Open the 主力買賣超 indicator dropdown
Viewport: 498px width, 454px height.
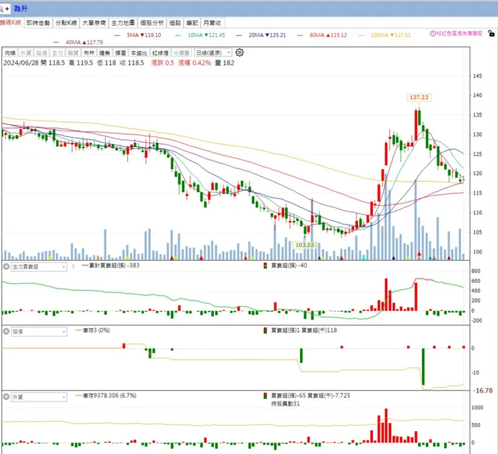[x=39, y=267]
